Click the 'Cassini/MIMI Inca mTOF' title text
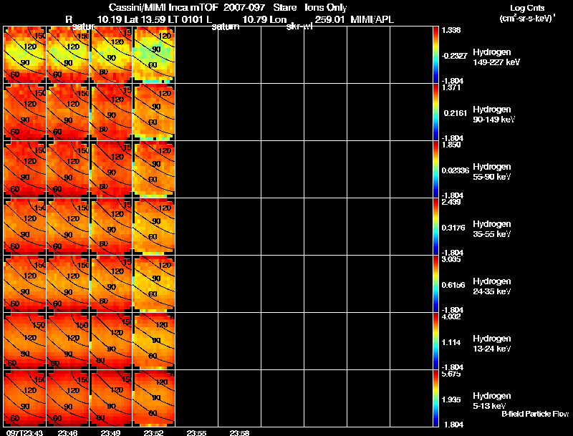Viewport: 573px width, 436px height. click(x=163, y=7)
